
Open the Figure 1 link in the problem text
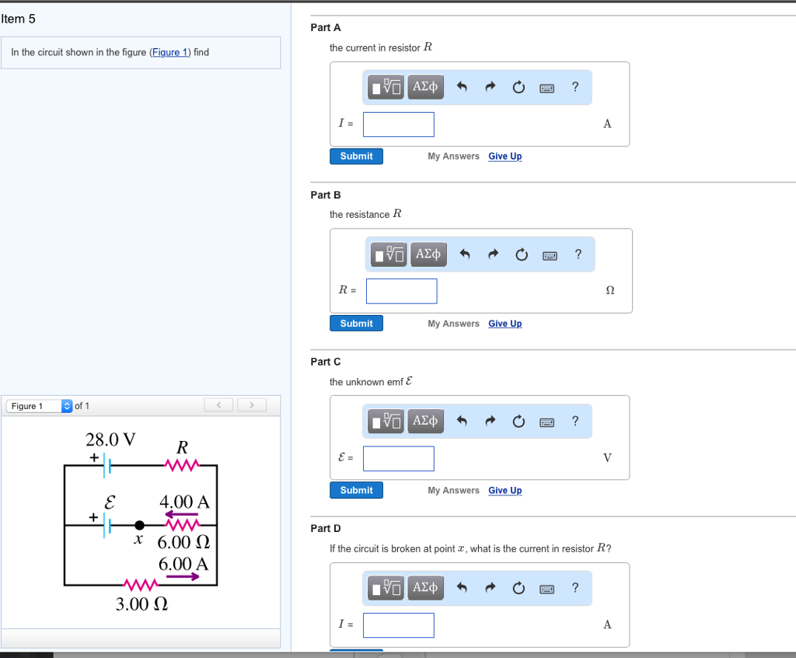(x=170, y=52)
